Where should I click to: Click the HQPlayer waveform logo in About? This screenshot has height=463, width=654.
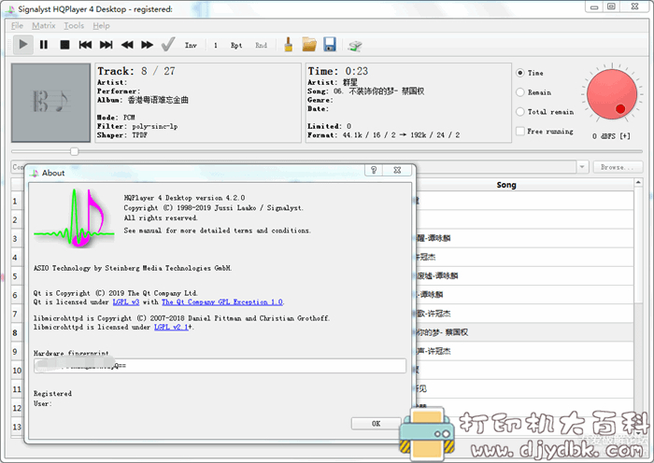click(x=74, y=217)
